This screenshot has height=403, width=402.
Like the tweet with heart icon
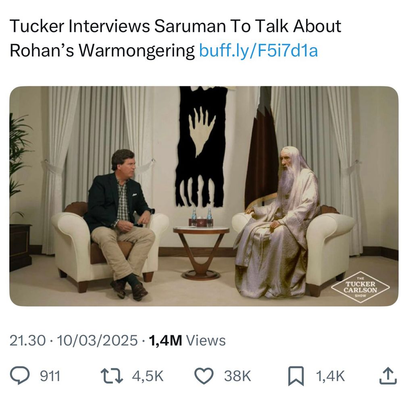point(204,376)
